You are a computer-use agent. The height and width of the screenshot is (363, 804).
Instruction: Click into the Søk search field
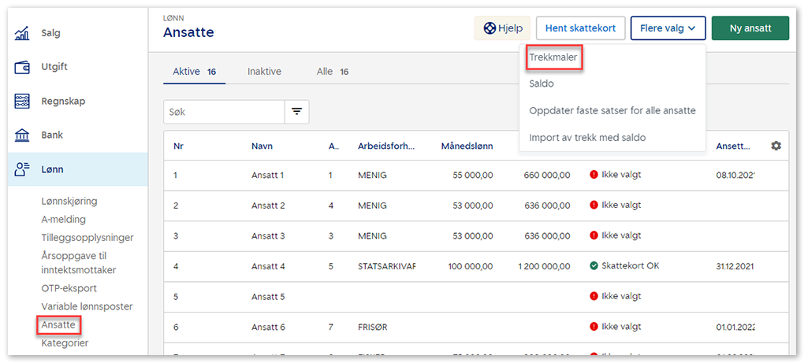coord(224,112)
